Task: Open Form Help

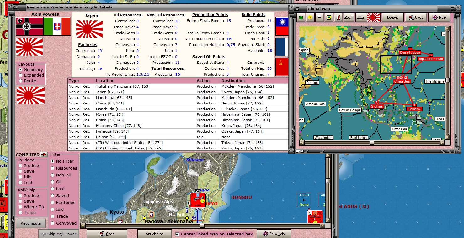Action: click(x=274, y=234)
